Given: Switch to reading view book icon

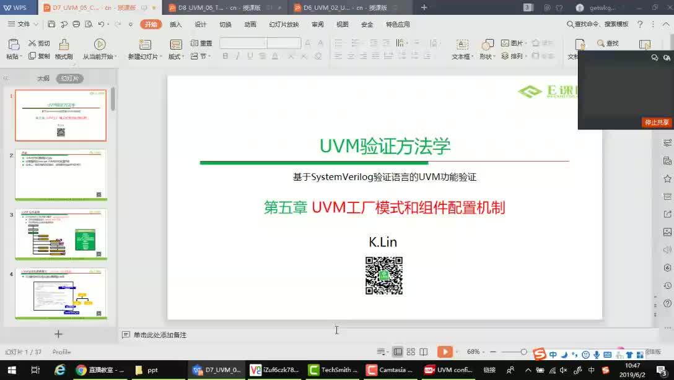Looking at the screenshot, I should coord(423,352).
